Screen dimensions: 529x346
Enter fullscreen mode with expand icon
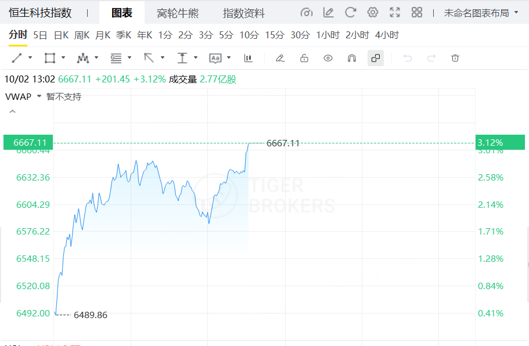pyautogui.click(x=395, y=13)
